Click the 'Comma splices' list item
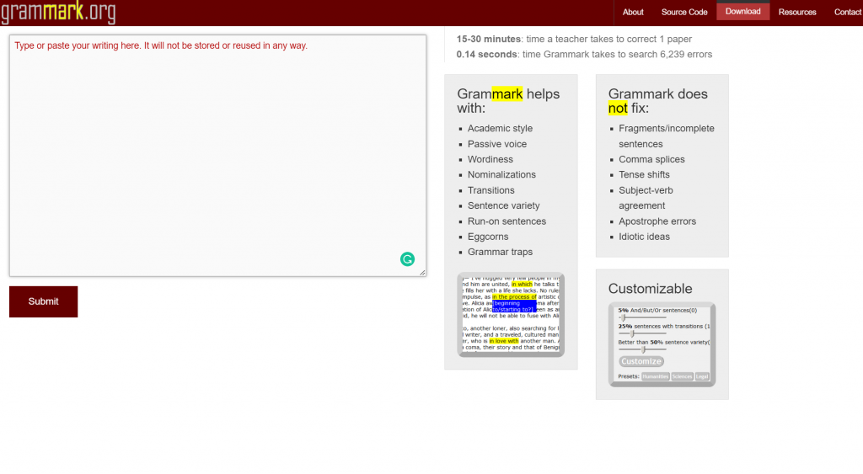Viewport: 863px width, 474px height. coord(651,159)
